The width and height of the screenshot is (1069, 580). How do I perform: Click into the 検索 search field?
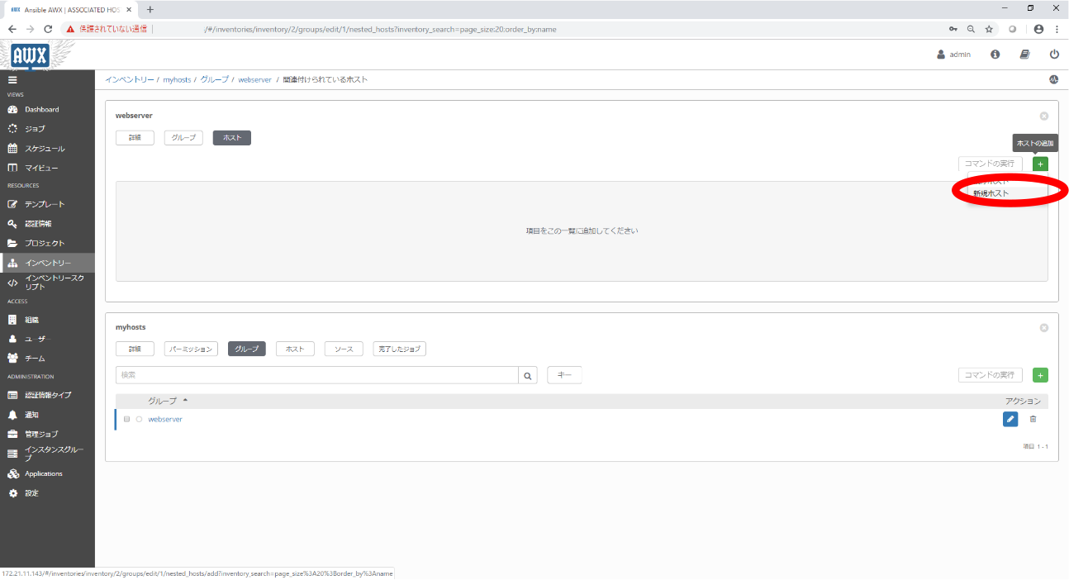316,375
